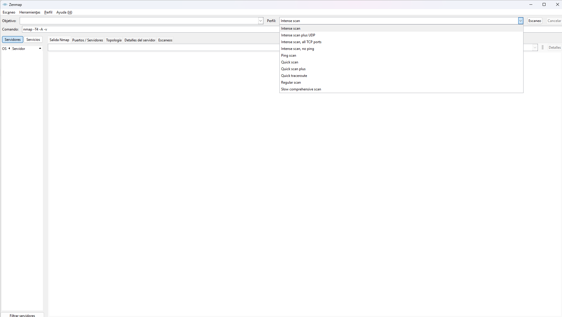This screenshot has width=562, height=317.
Task: Click the Perfil combo box text field
Action: (x=399, y=21)
